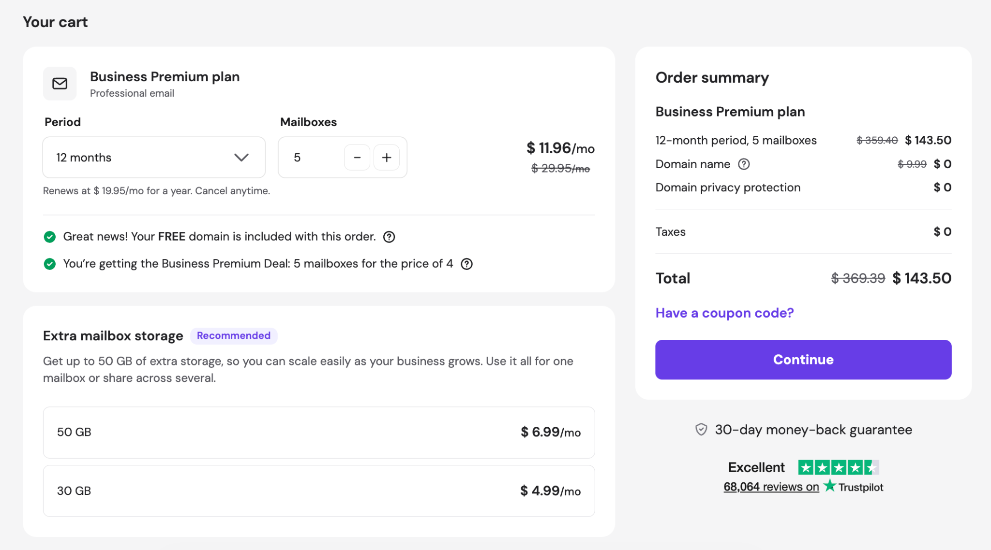Increase mailboxes with the plus button

tap(387, 158)
